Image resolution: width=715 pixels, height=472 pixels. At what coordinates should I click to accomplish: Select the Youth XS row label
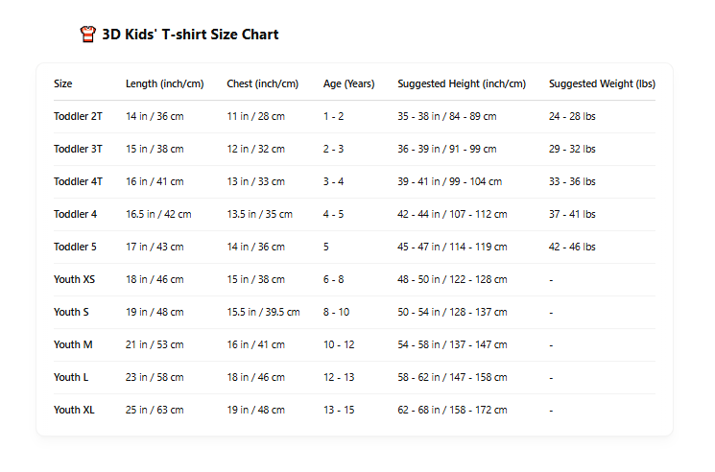(74, 279)
